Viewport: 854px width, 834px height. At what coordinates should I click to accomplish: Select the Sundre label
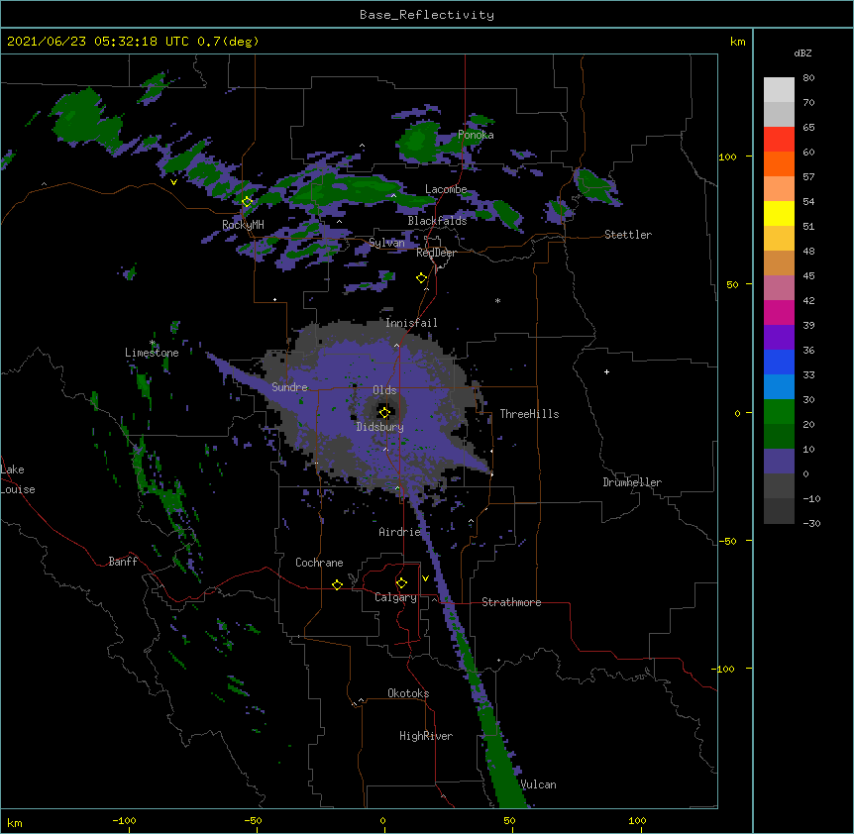coord(289,387)
